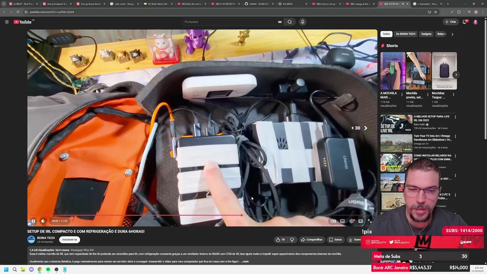Toggle subtitles in the video player

click(x=342, y=221)
